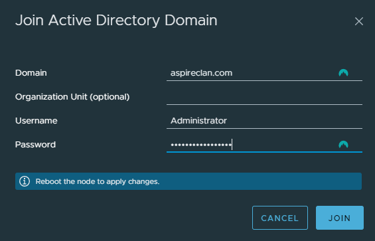Click the 'Reboot the node to apply changes.' text
Viewport: 375px width, 241px height.
98,181
